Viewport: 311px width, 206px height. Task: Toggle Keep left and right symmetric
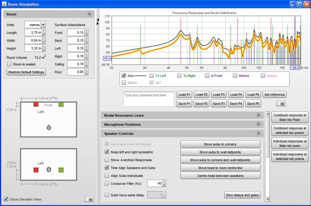(107, 152)
